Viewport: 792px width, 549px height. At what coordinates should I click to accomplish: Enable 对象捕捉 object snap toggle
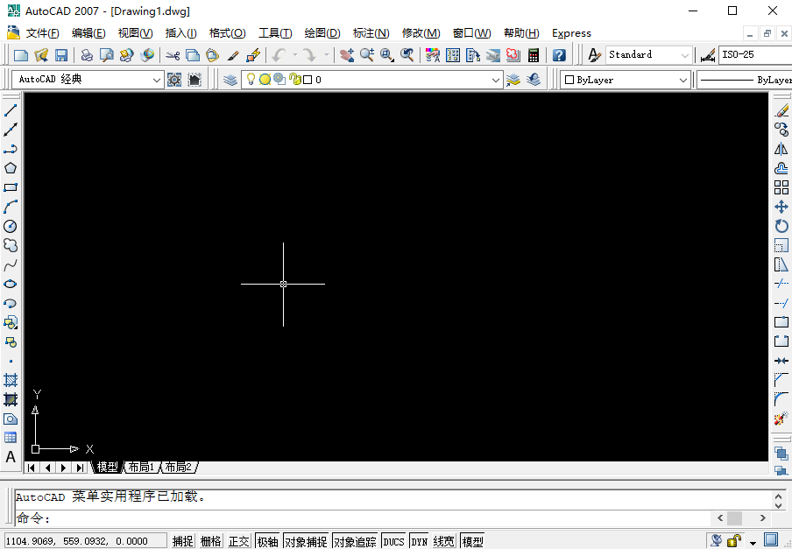pyautogui.click(x=306, y=541)
